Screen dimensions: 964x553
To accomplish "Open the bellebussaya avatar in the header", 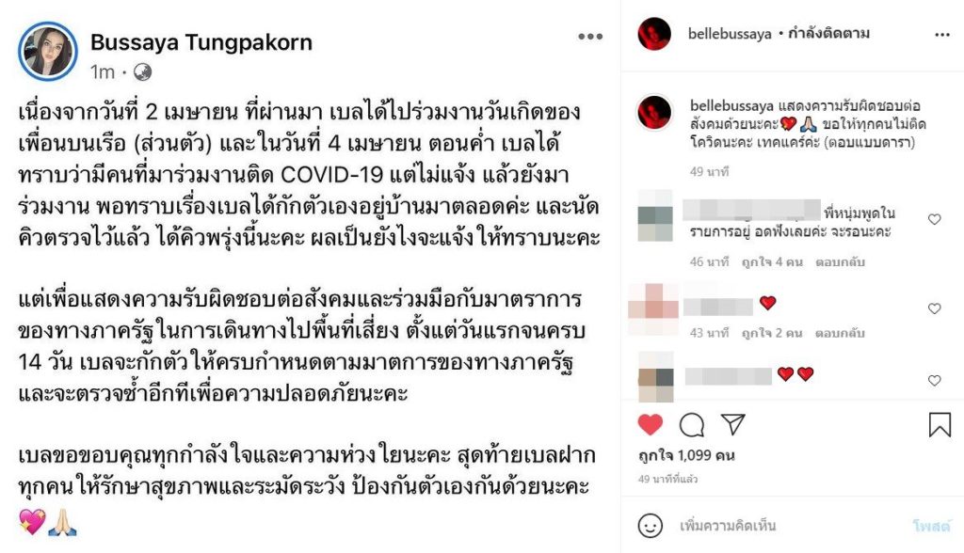I will 654,34.
